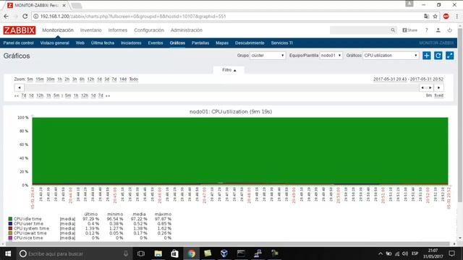Go to Panel de control
463x260 pixels.
tap(18, 43)
